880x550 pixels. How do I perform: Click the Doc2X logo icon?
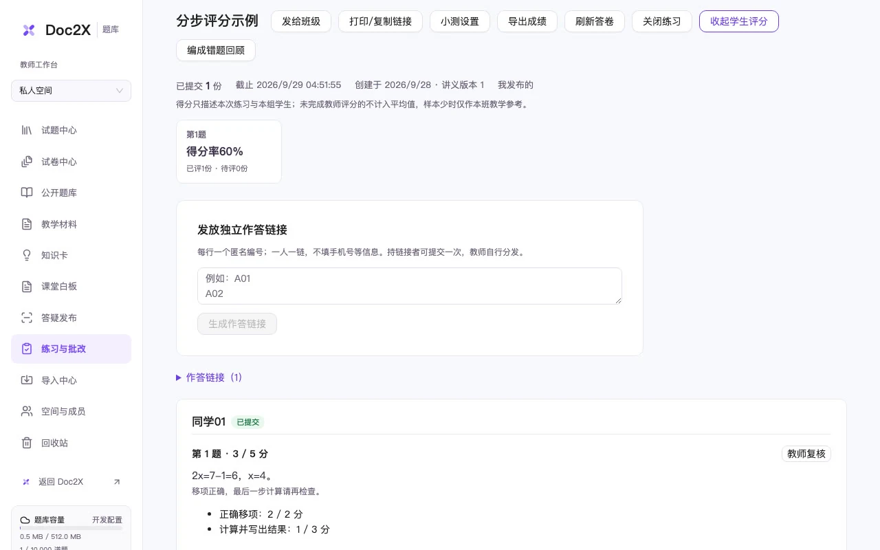tap(29, 30)
